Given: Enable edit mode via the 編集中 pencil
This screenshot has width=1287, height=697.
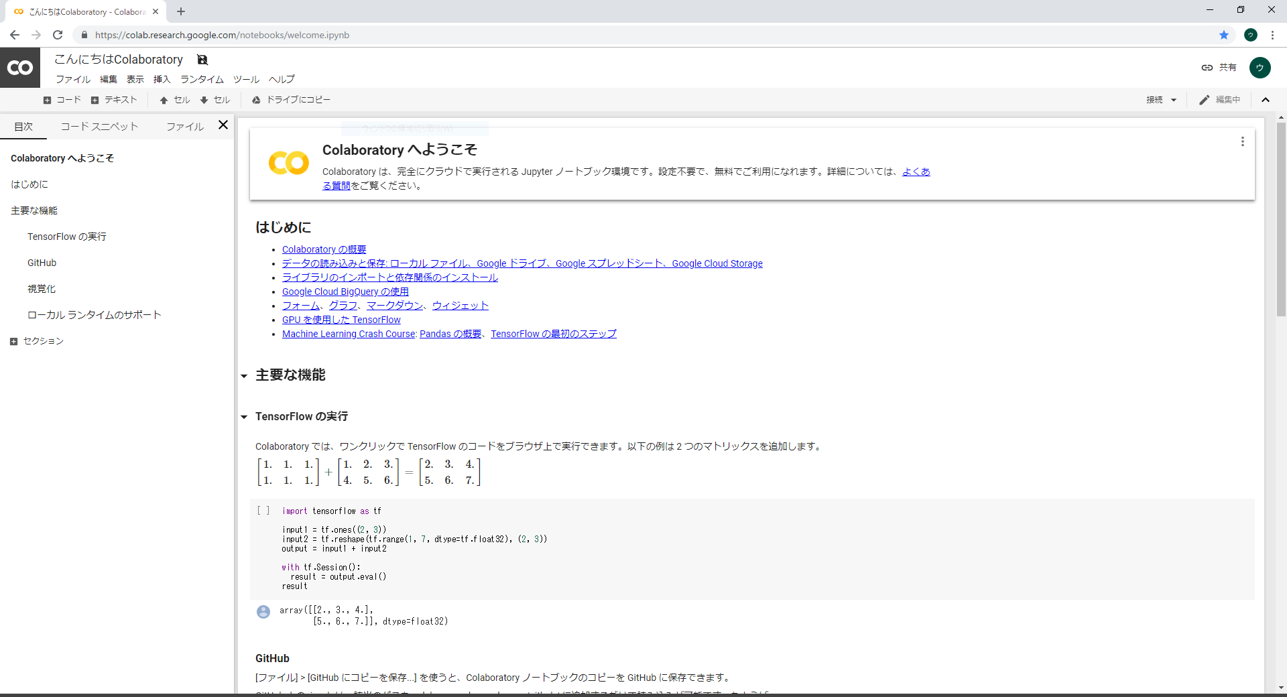Looking at the screenshot, I should tap(1220, 99).
